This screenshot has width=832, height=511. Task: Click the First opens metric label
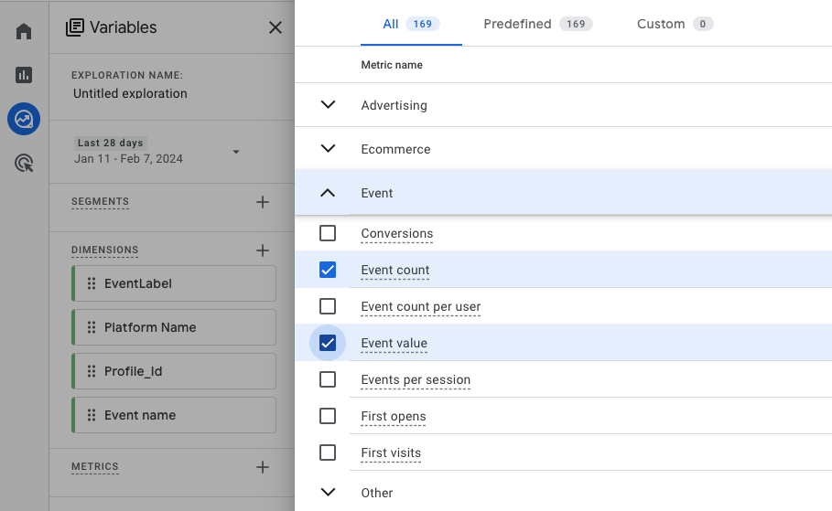tap(394, 417)
